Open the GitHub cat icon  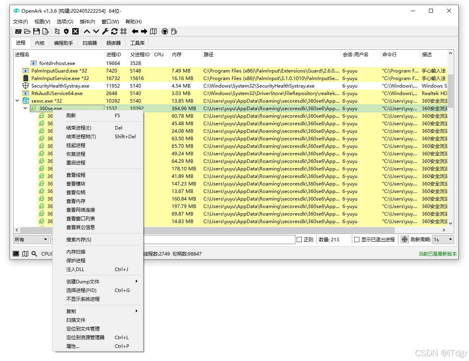165,31
